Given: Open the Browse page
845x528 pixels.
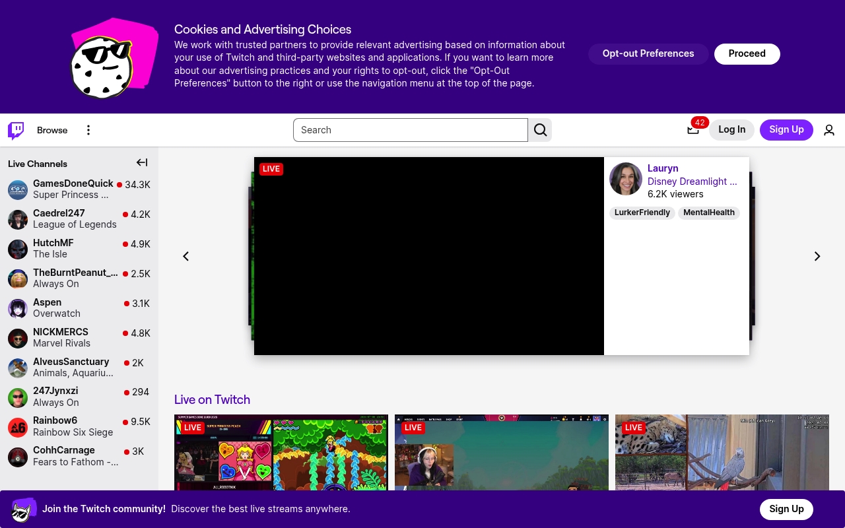Looking at the screenshot, I should click(x=52, y=130).
